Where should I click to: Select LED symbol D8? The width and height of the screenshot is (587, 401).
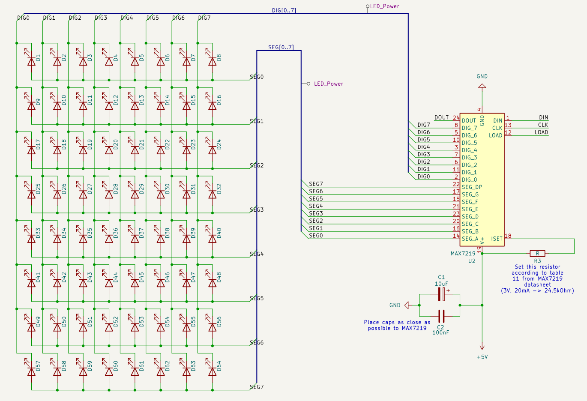(212, 61)
